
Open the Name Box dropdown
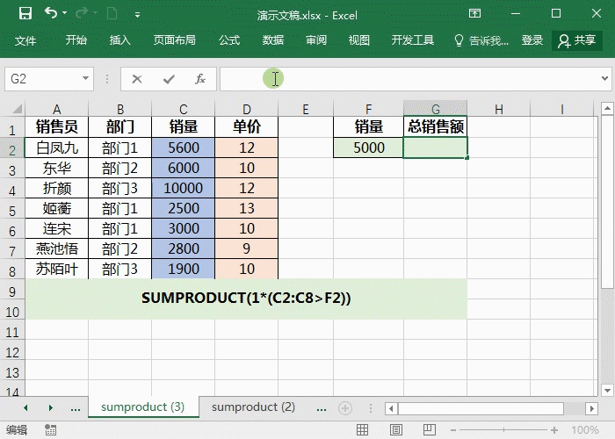85,79
